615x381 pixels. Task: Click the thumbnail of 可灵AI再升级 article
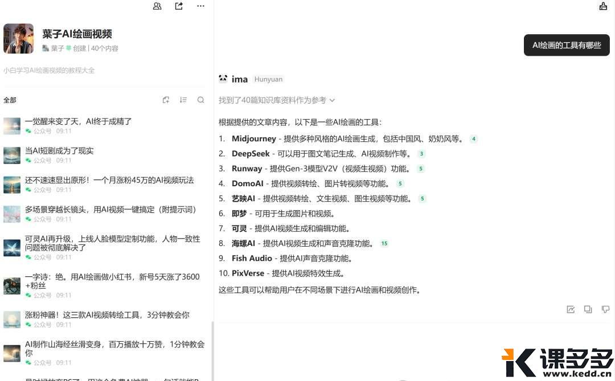pos(12,248)
